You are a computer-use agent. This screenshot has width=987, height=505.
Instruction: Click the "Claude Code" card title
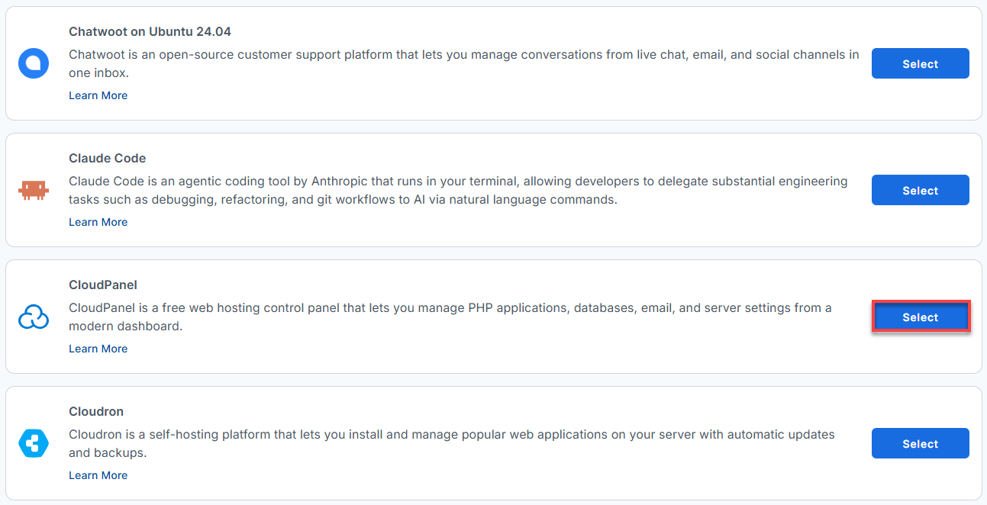[108, 158]
